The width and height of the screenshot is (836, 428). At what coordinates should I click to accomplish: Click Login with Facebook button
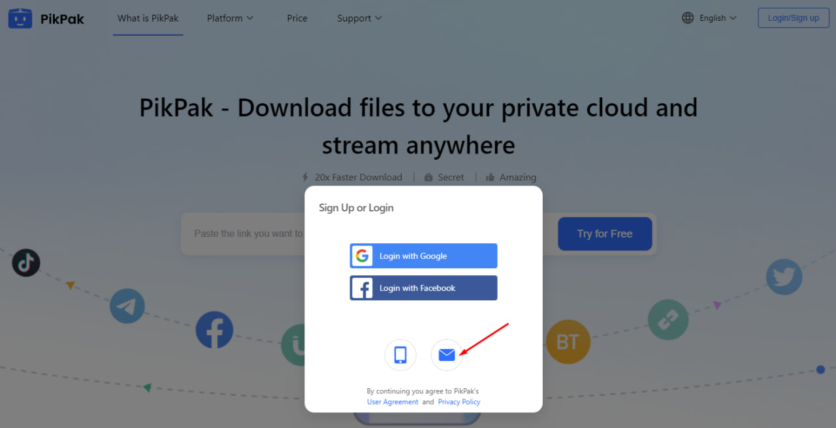(423, 288)
